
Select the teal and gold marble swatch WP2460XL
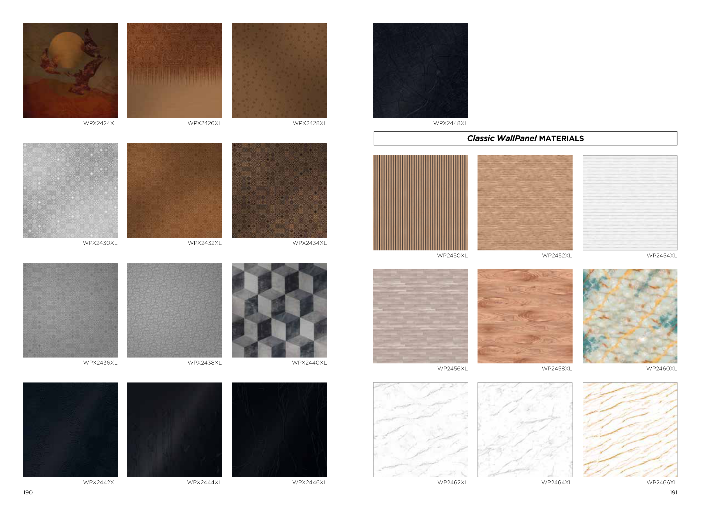tap(630, 316)
